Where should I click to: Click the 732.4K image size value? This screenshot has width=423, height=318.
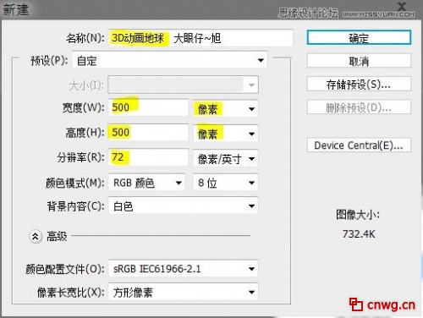tap(359, 233)
